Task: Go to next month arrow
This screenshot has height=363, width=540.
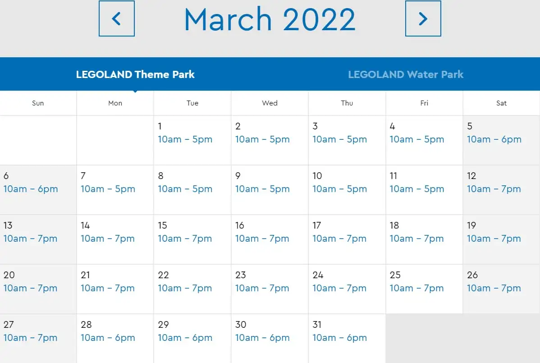Action: pyautogui.click(x=423, y=18)
